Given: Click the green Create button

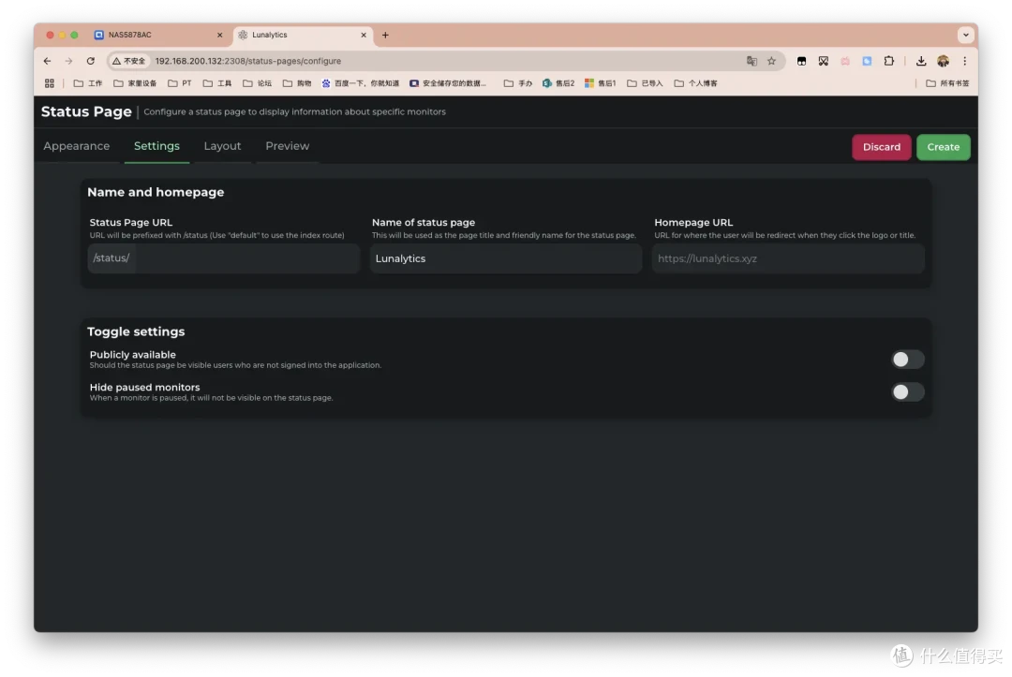Looking at the screenshot, I should [x=943, y=147].
